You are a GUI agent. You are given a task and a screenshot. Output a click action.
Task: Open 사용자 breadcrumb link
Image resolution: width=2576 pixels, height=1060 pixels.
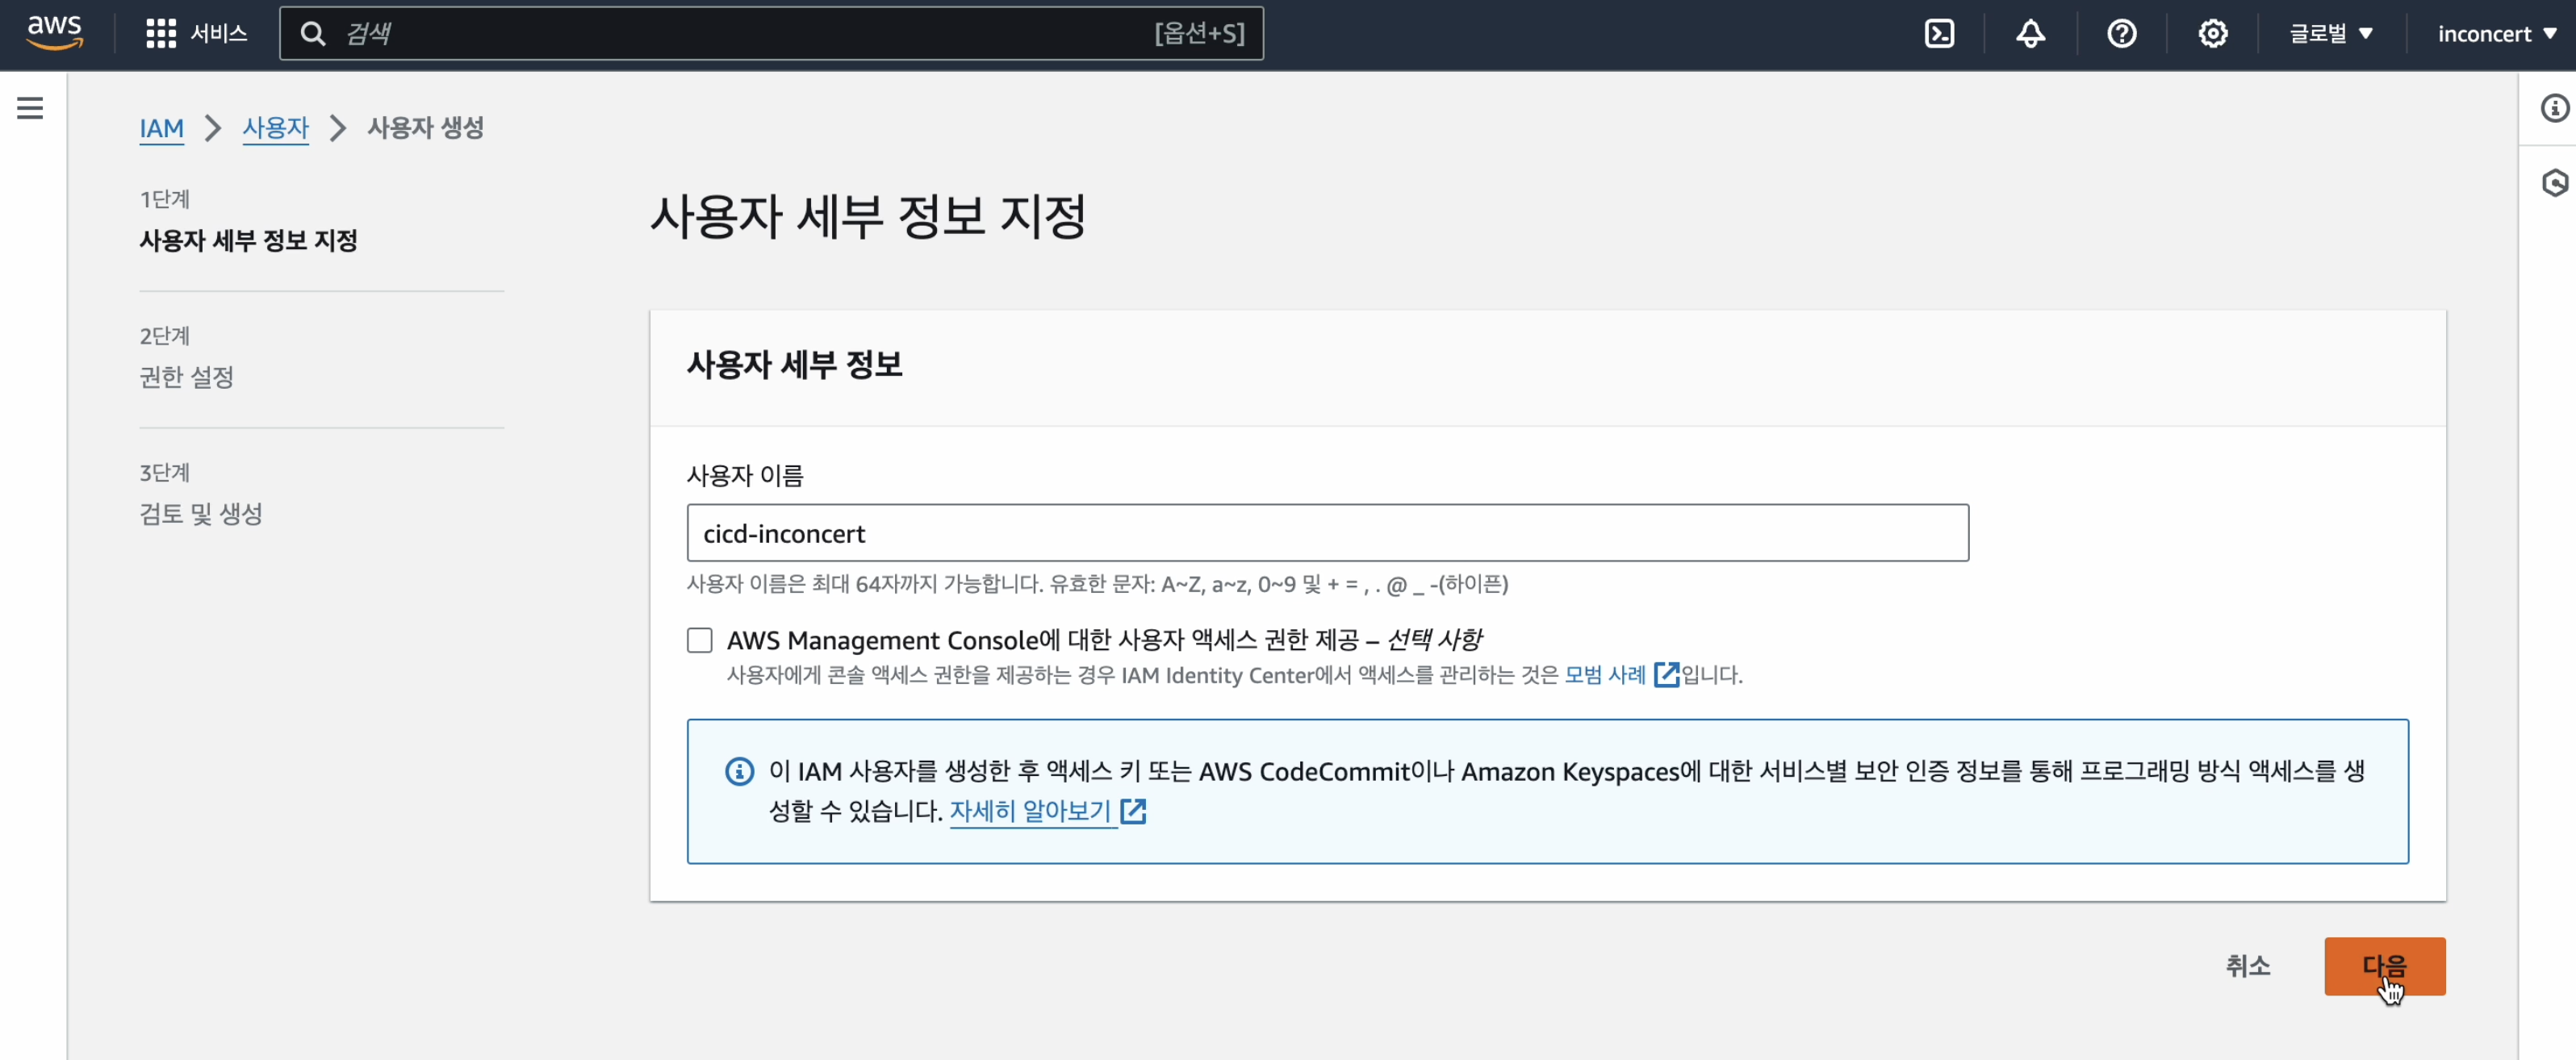[275, 128]
